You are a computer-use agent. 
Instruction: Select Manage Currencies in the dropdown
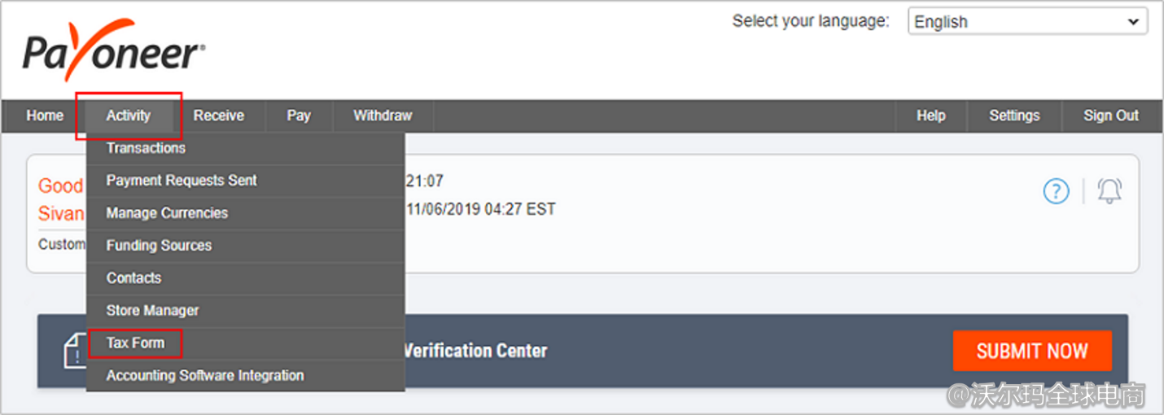point(167,213)
